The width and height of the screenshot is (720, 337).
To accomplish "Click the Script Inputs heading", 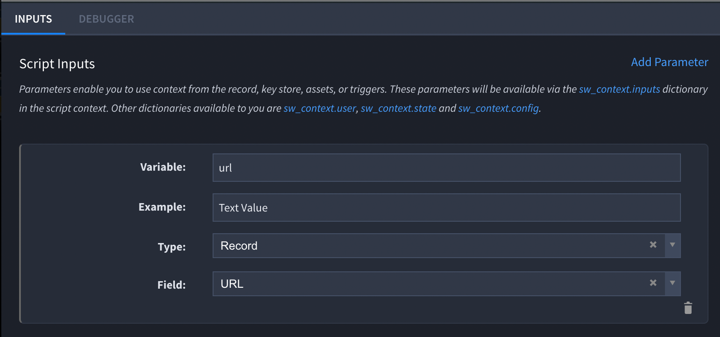I will [57, 64].
